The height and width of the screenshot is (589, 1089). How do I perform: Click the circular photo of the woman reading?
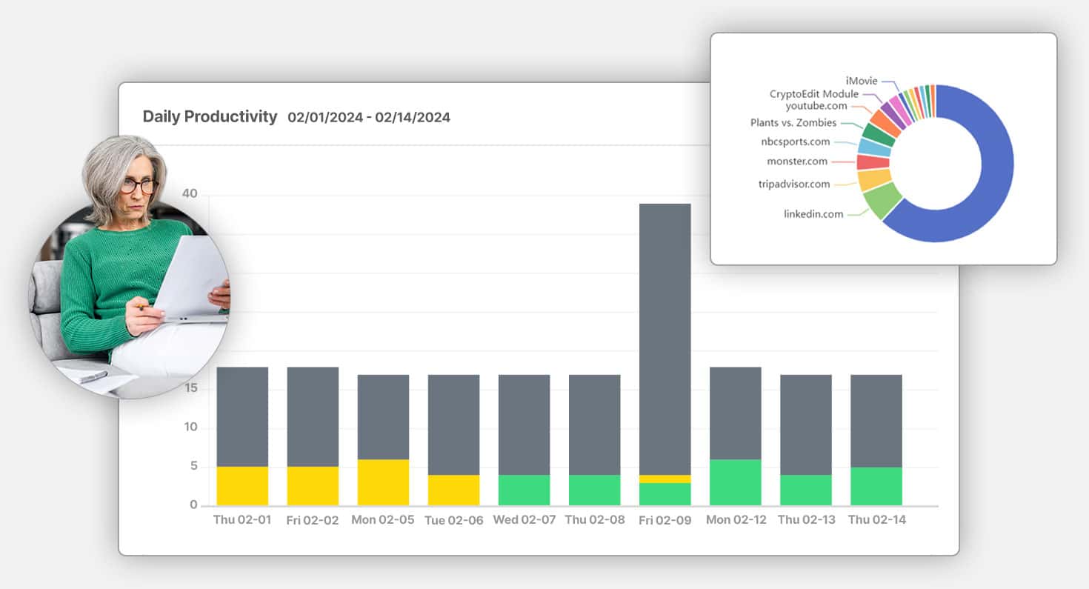click(x=129, y=267)
